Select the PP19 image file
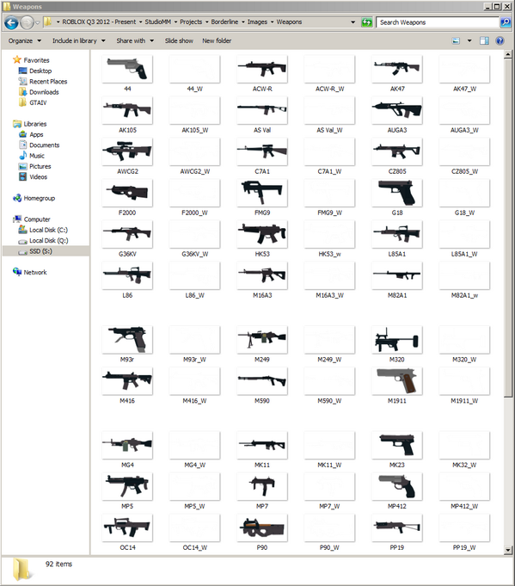Screen dimensions: 515x586 397,527
